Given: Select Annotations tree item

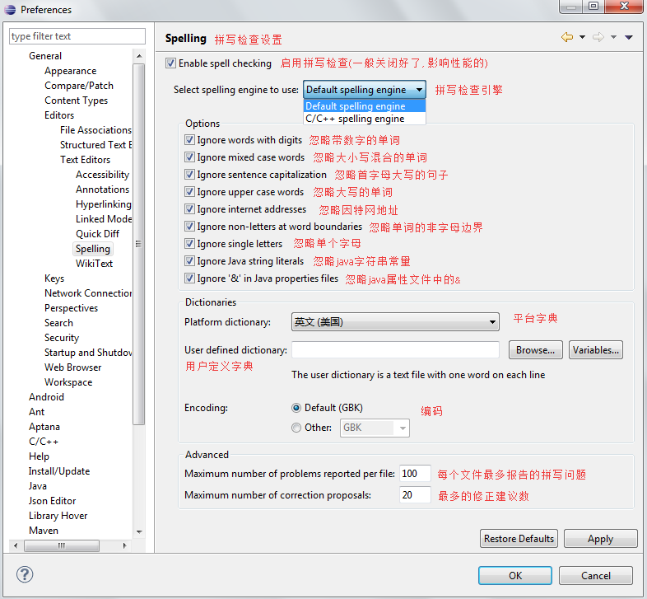Looking at the screenshot, I should 102,190.
